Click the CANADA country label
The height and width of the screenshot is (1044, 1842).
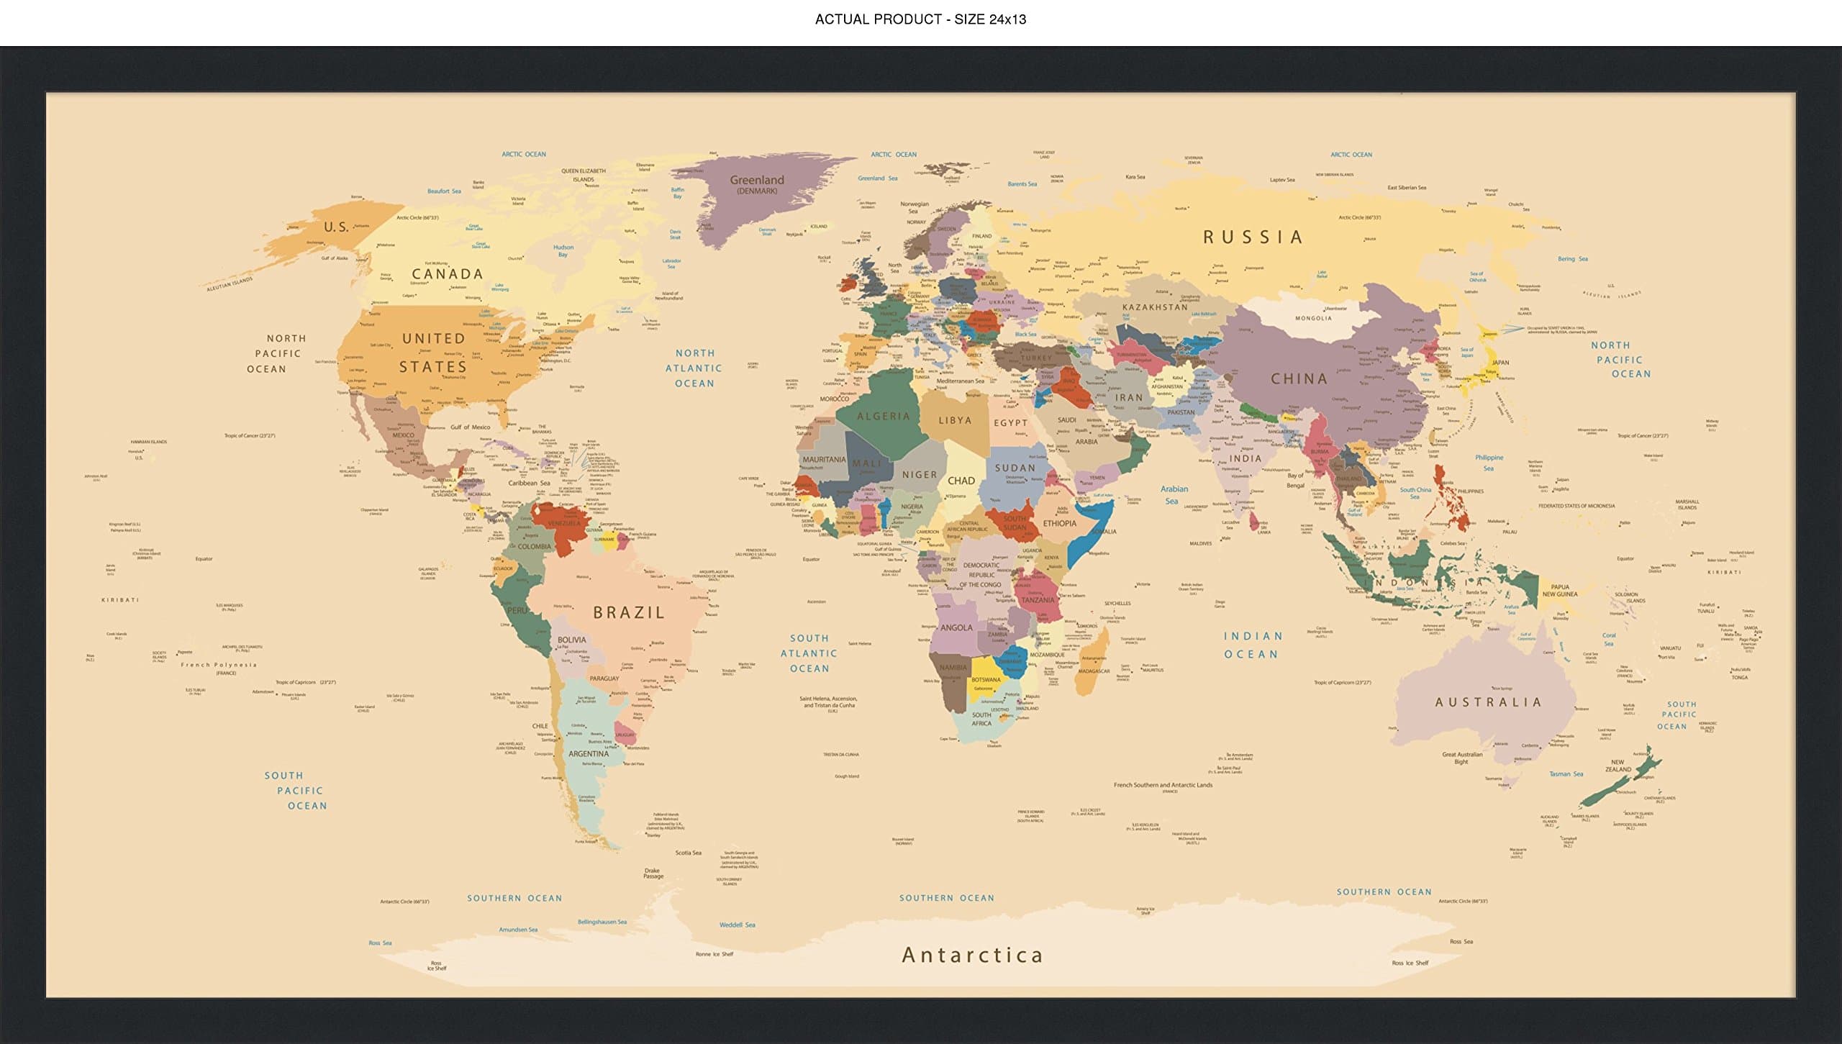coord(447,274)
